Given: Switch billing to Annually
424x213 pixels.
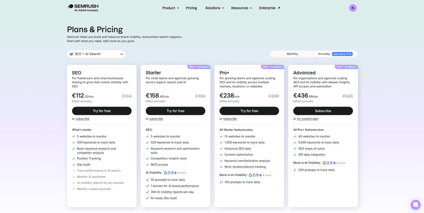Looking at the screenshot, I should 335,54.
